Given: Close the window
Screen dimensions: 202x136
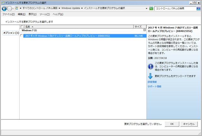Looking at the screenshot, I should point(199,3).
